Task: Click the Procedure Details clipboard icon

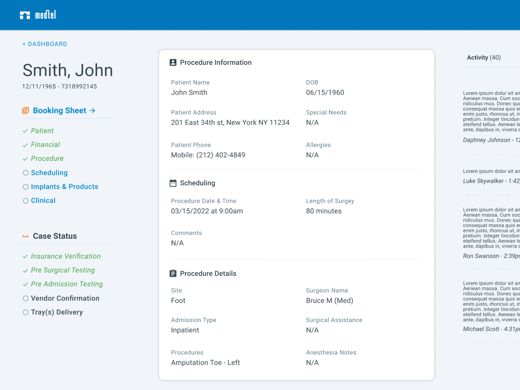Action: pos(173,273)
